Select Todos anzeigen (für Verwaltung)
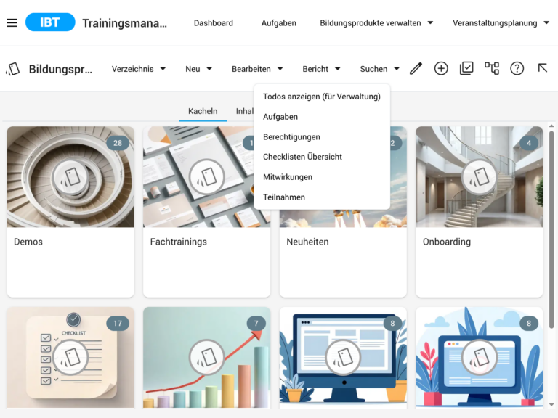This screenshot has height=418, width=558. pos(322,97)
